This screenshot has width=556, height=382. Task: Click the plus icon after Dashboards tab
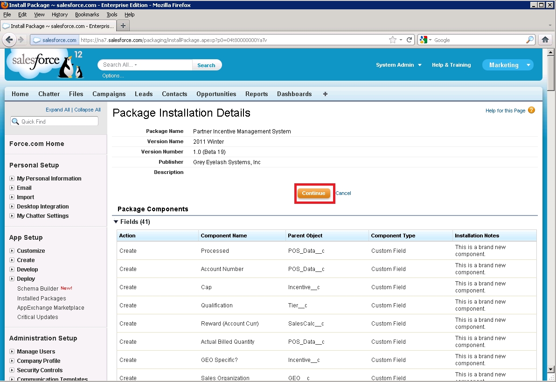325,94
